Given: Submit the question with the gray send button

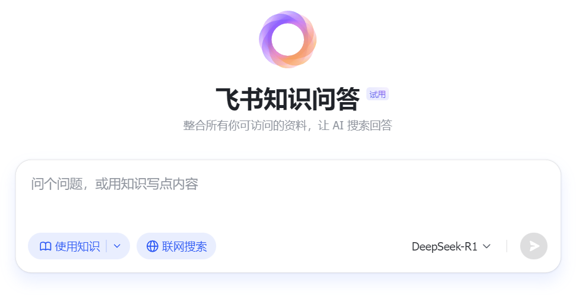Looking at the screenshot, I should (534, 246).
